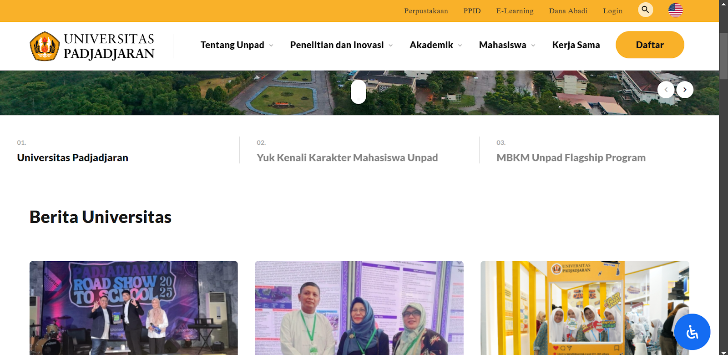Open the yellow photo booth news thumbnail
The height and width of the screenshot is (355, 728).
585,308
